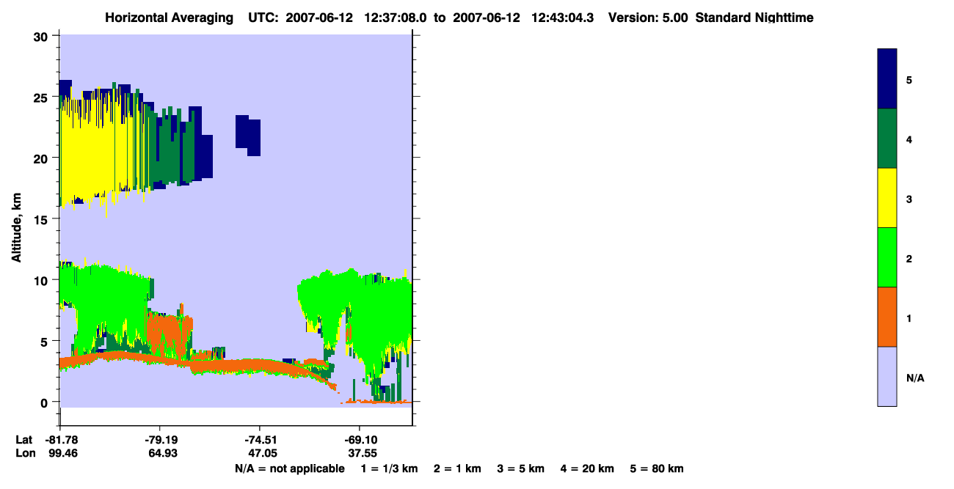Viewport: 954px width, 489px height.
Task: Click the isolated dark blue patch near 22 km
Action: pyautogui.click(x=248, y=135)
